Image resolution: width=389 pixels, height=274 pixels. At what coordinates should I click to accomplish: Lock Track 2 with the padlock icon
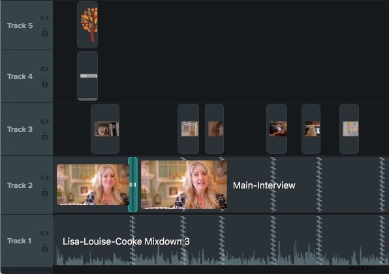[44, 192]
